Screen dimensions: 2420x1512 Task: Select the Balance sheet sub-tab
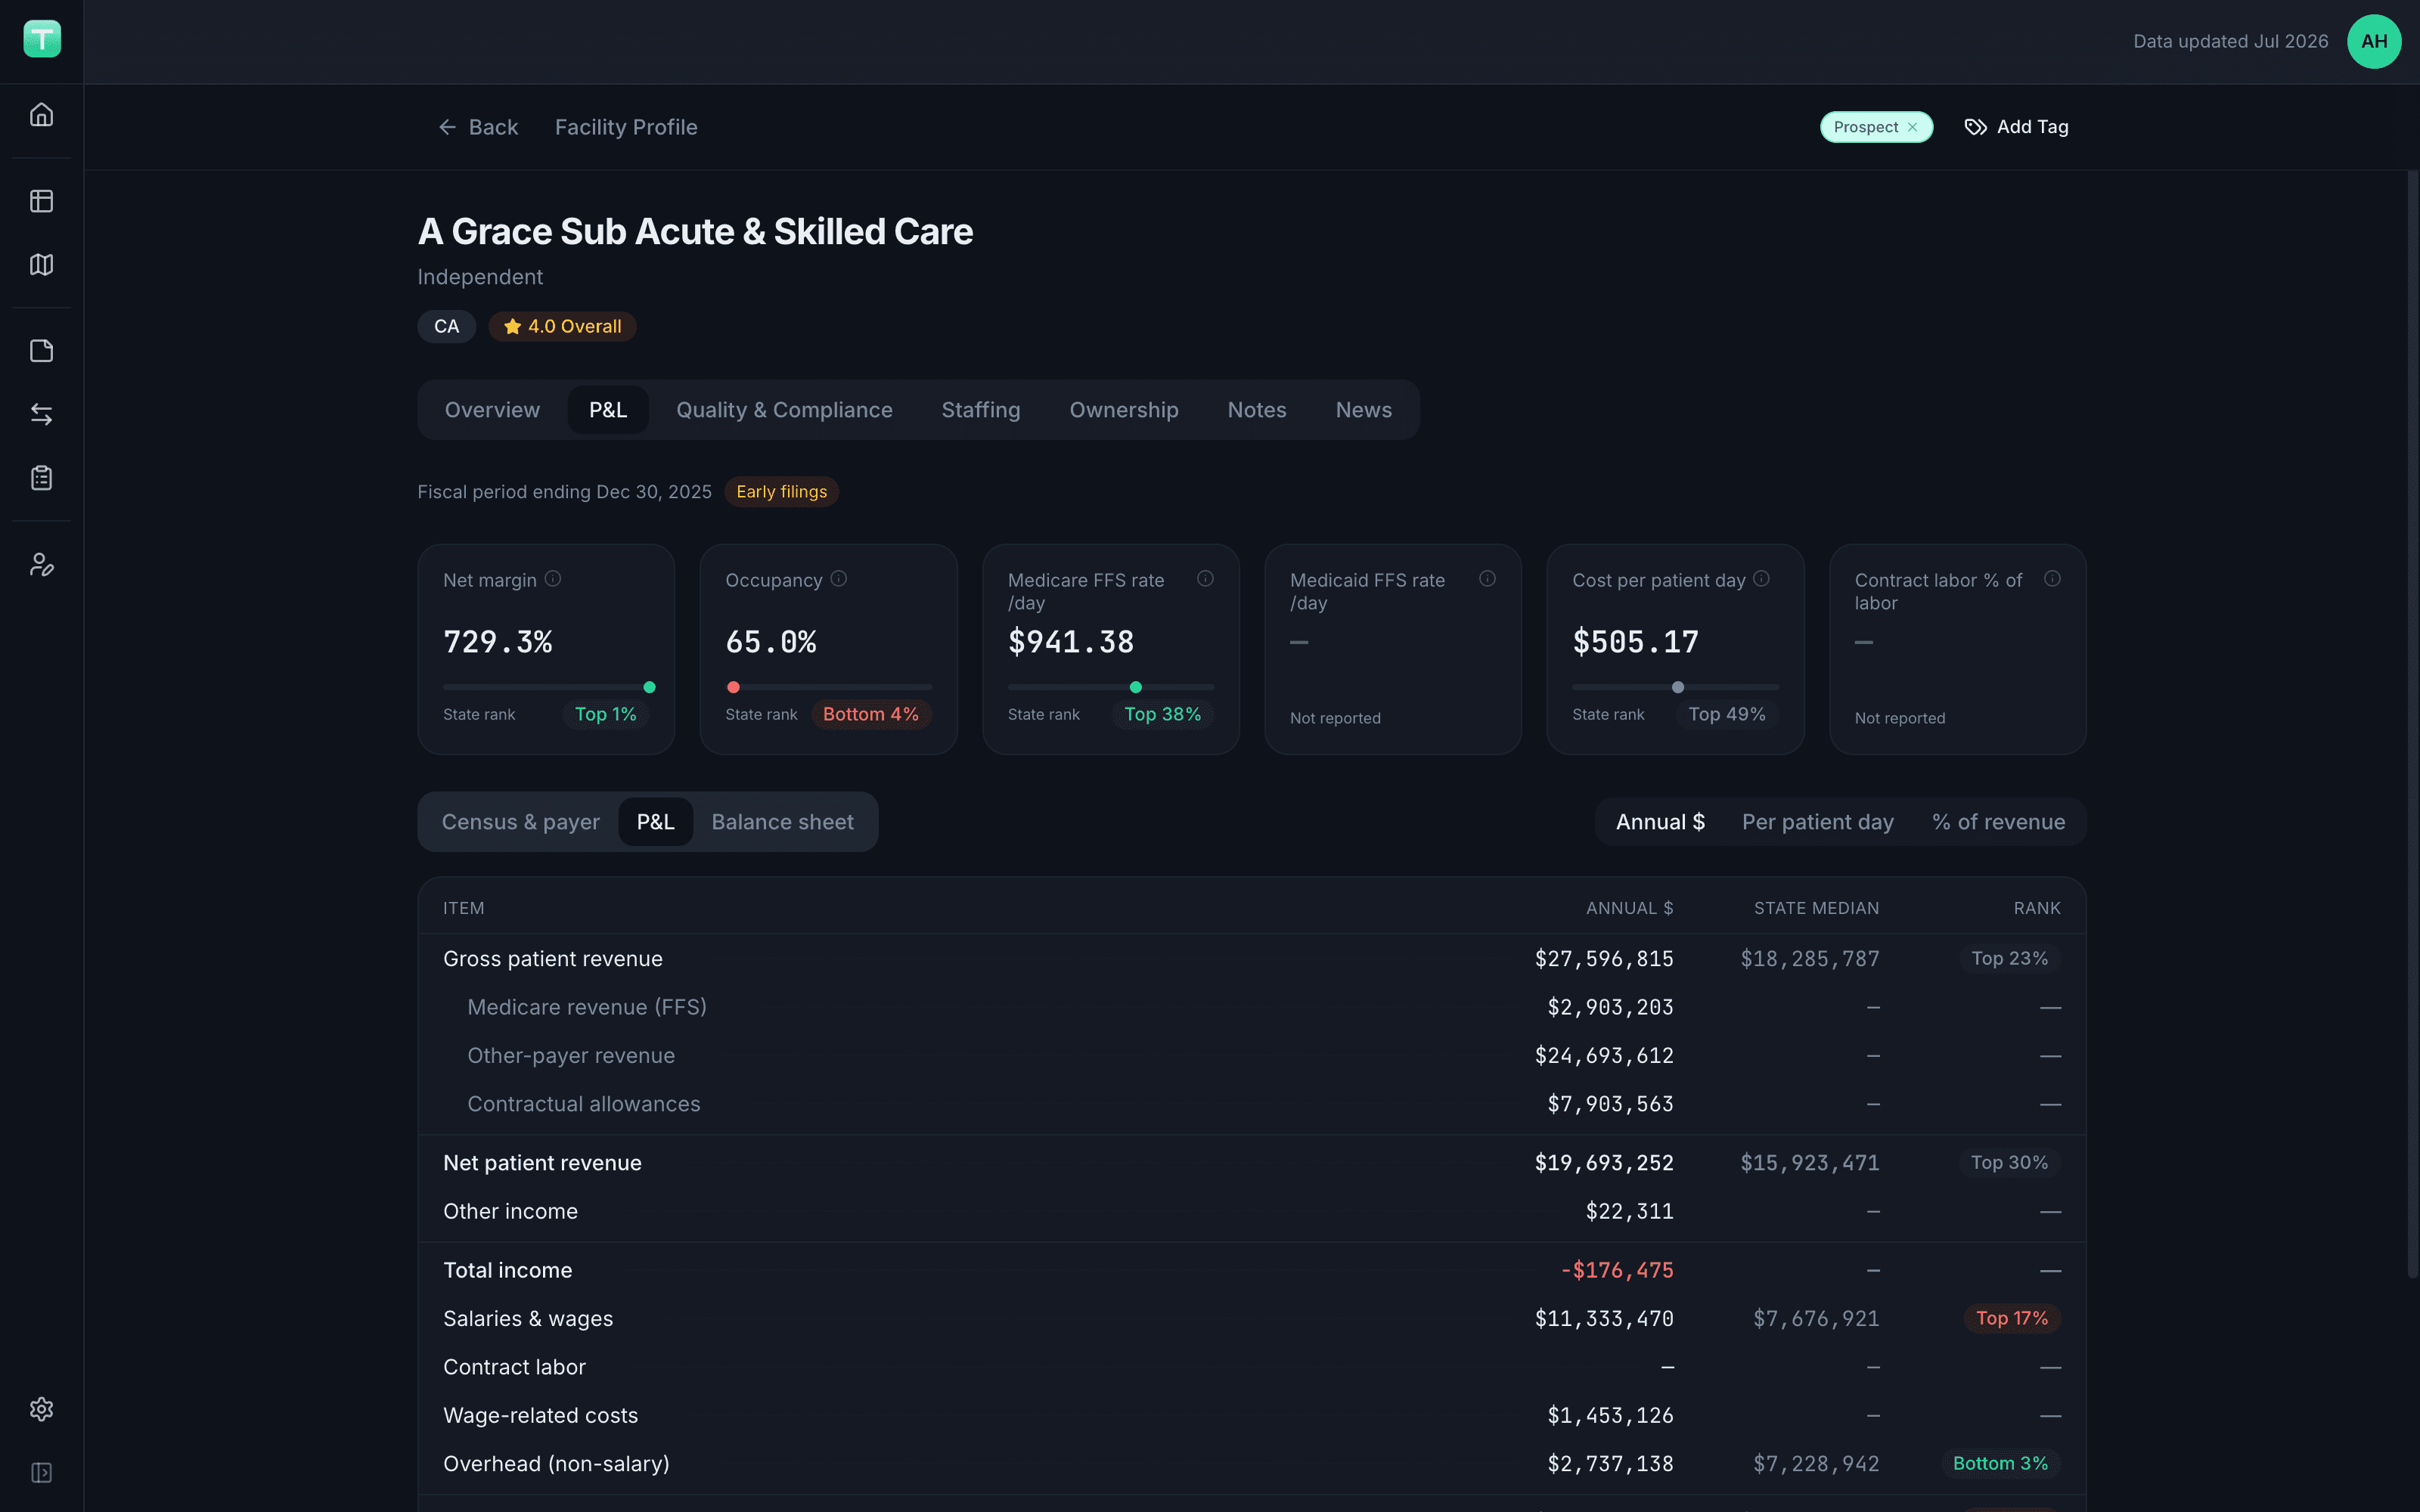pos(783,822)
